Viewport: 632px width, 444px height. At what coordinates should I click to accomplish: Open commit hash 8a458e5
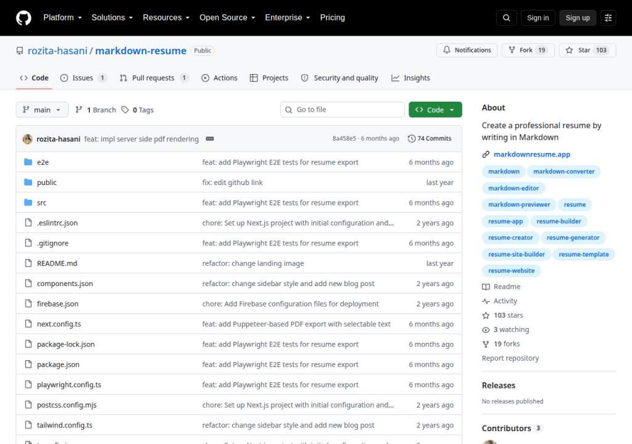tap(344, 139)
